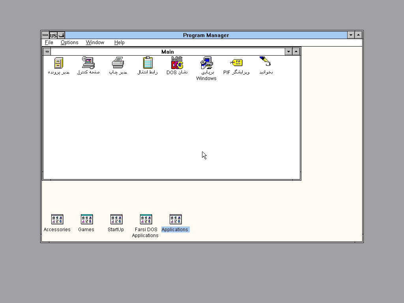Viewport: 404px width, 303px height.
Task: Click the Windows setup label text
Action: coord(206,75)
